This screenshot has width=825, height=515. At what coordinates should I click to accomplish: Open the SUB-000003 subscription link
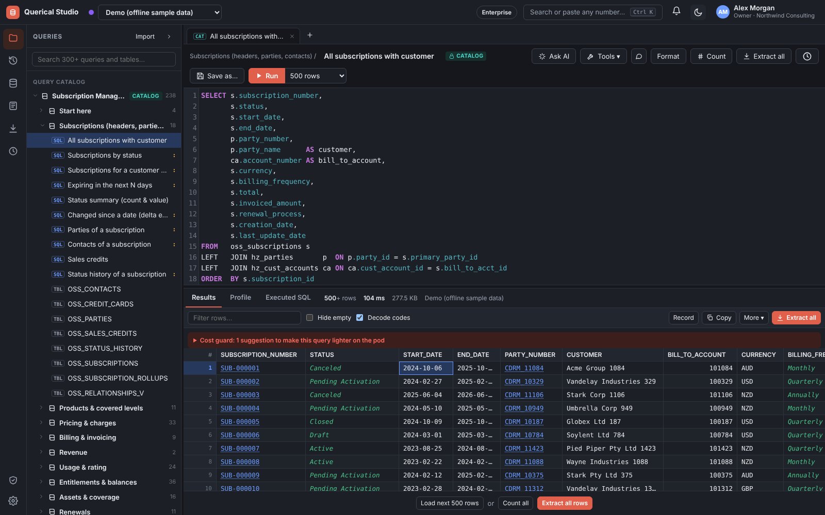240,395
